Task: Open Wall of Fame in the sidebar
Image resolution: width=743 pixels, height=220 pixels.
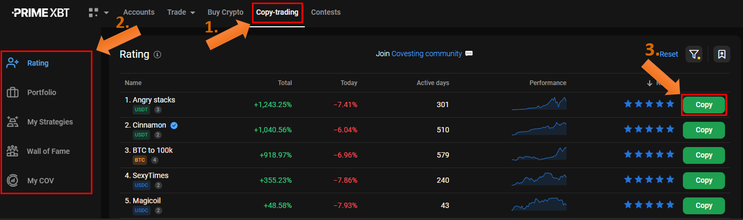Action: [x=48, y=151]
